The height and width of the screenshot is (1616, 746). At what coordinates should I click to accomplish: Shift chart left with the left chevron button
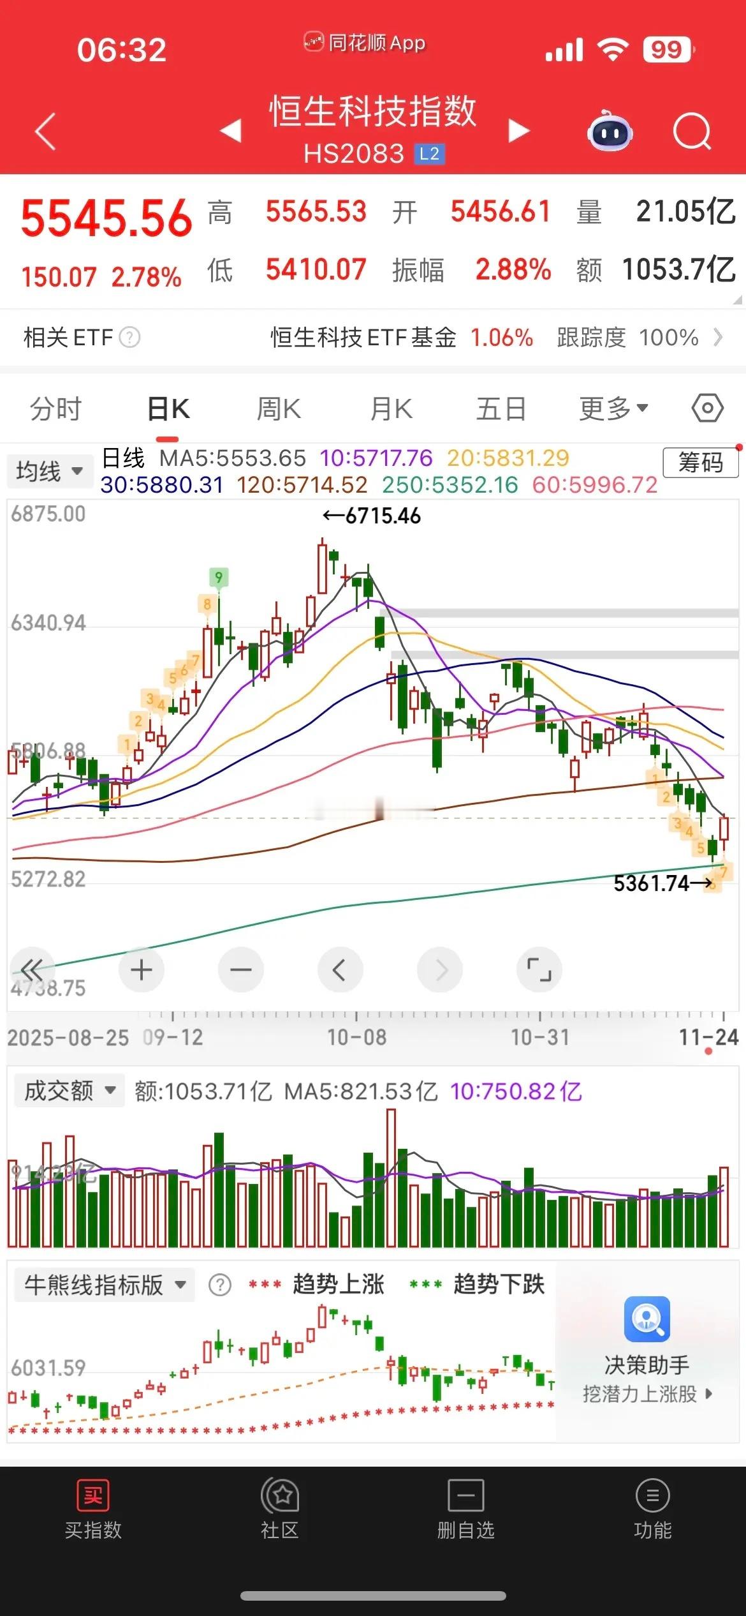point(340,970)
